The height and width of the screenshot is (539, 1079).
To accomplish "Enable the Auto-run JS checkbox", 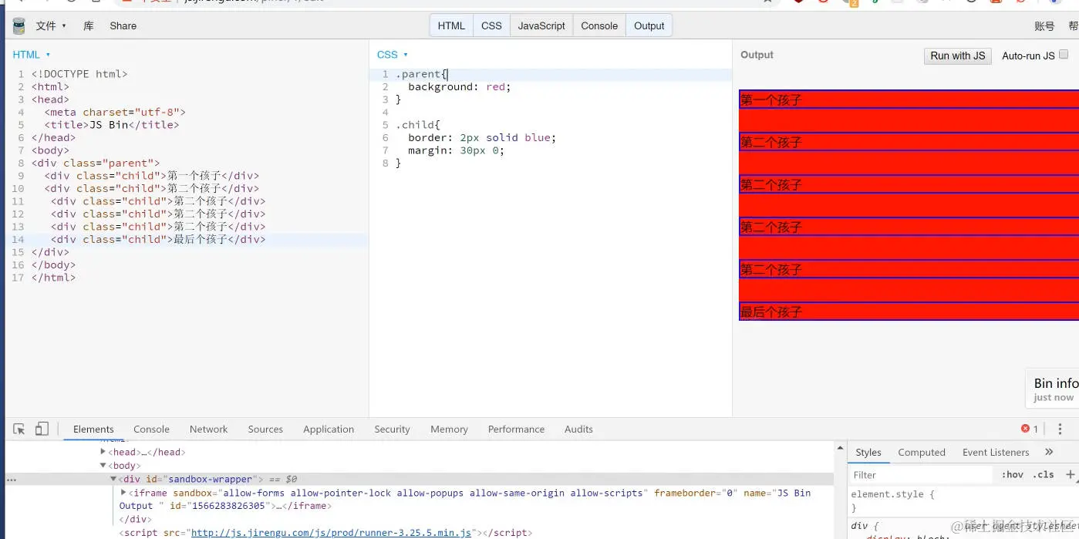I will pyautogui.click(x=1064, y=55).
